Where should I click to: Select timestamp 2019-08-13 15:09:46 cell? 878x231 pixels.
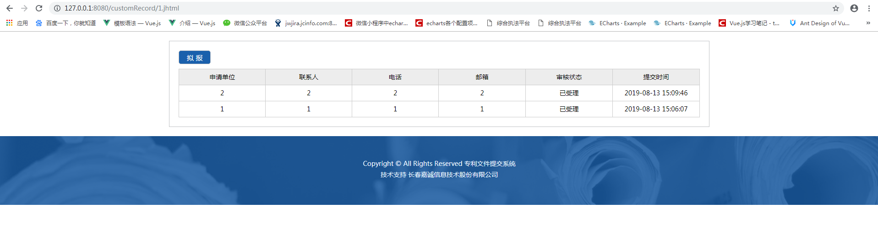[656, 93]
